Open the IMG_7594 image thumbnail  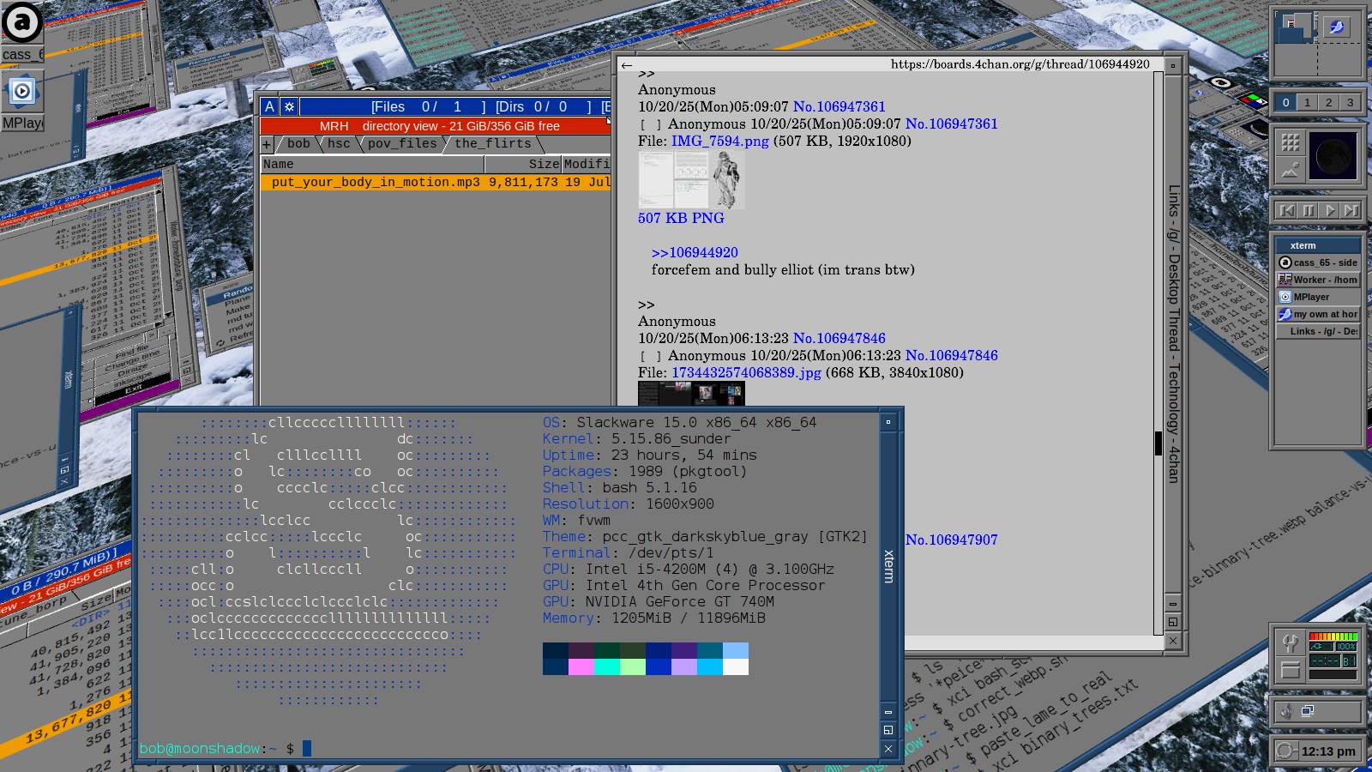point(691,180)
